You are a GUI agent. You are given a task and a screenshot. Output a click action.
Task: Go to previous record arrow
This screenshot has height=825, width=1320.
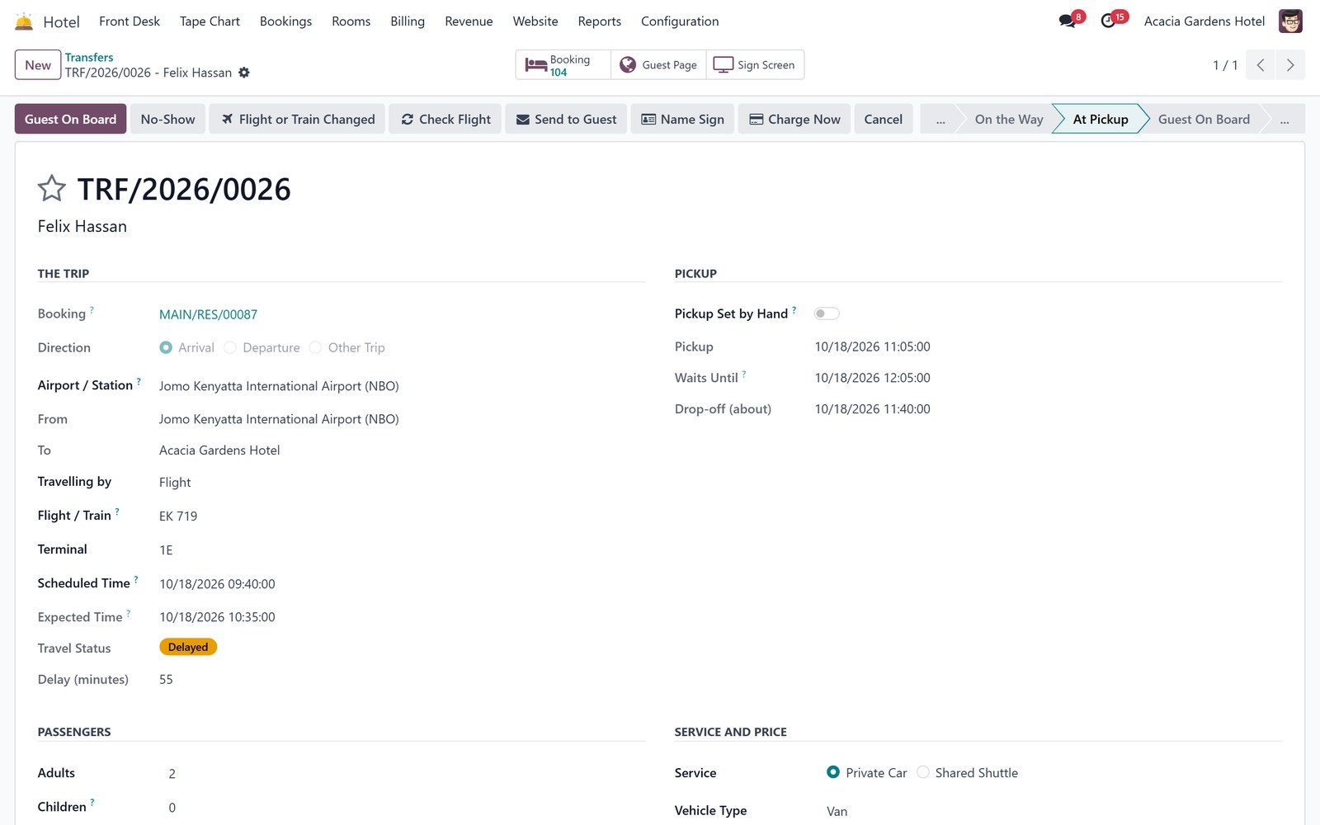pyautogui.click(x=1261, y=65)
